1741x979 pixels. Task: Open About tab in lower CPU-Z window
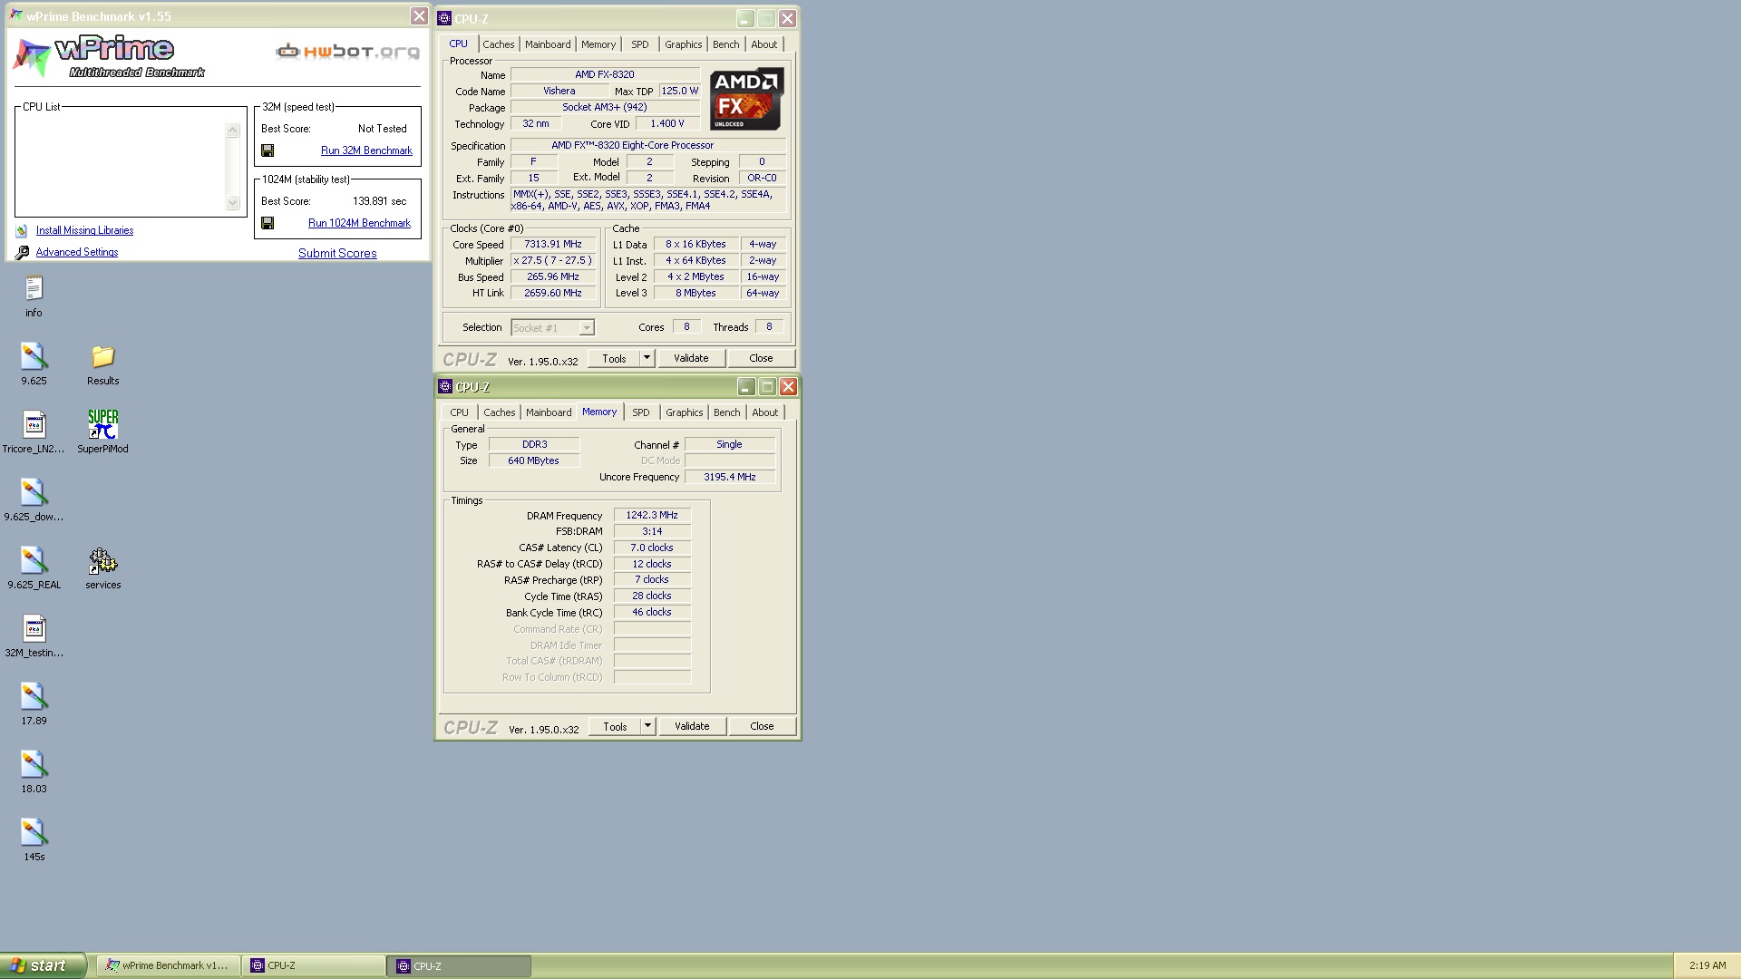[x=764, y=412]
